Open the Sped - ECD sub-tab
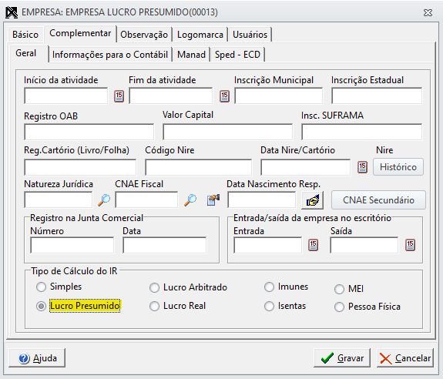This screenshot has height=379, width=443. click(237, 54)
